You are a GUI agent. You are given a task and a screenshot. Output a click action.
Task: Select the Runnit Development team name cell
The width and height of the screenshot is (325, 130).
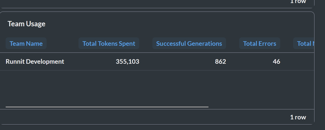click(35, 61)
